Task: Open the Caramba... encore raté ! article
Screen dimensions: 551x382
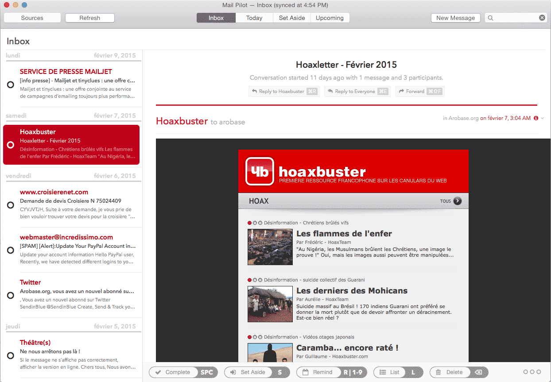Action: [347, 348]
